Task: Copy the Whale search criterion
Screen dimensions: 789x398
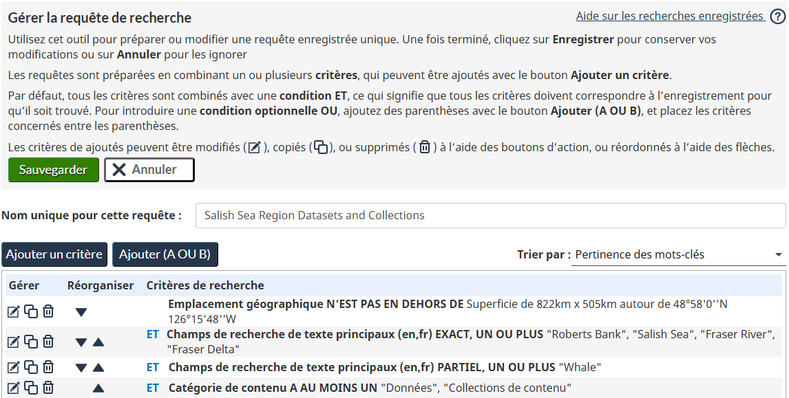Action: (30, 366)
